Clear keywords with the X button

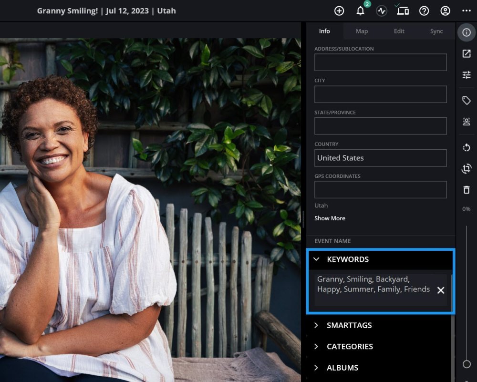coord(441,290)
